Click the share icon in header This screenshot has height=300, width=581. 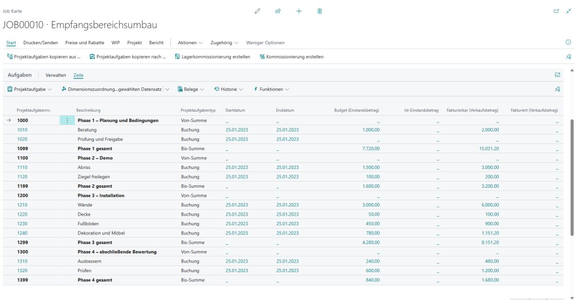tap(278, 11)
